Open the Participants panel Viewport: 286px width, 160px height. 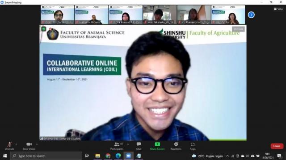point(117,146)
